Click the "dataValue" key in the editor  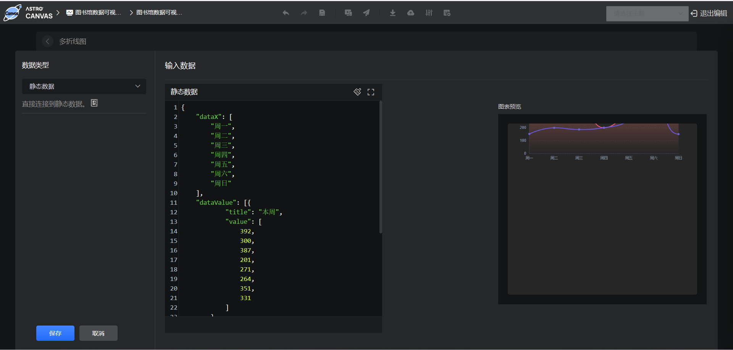(216, 202)
